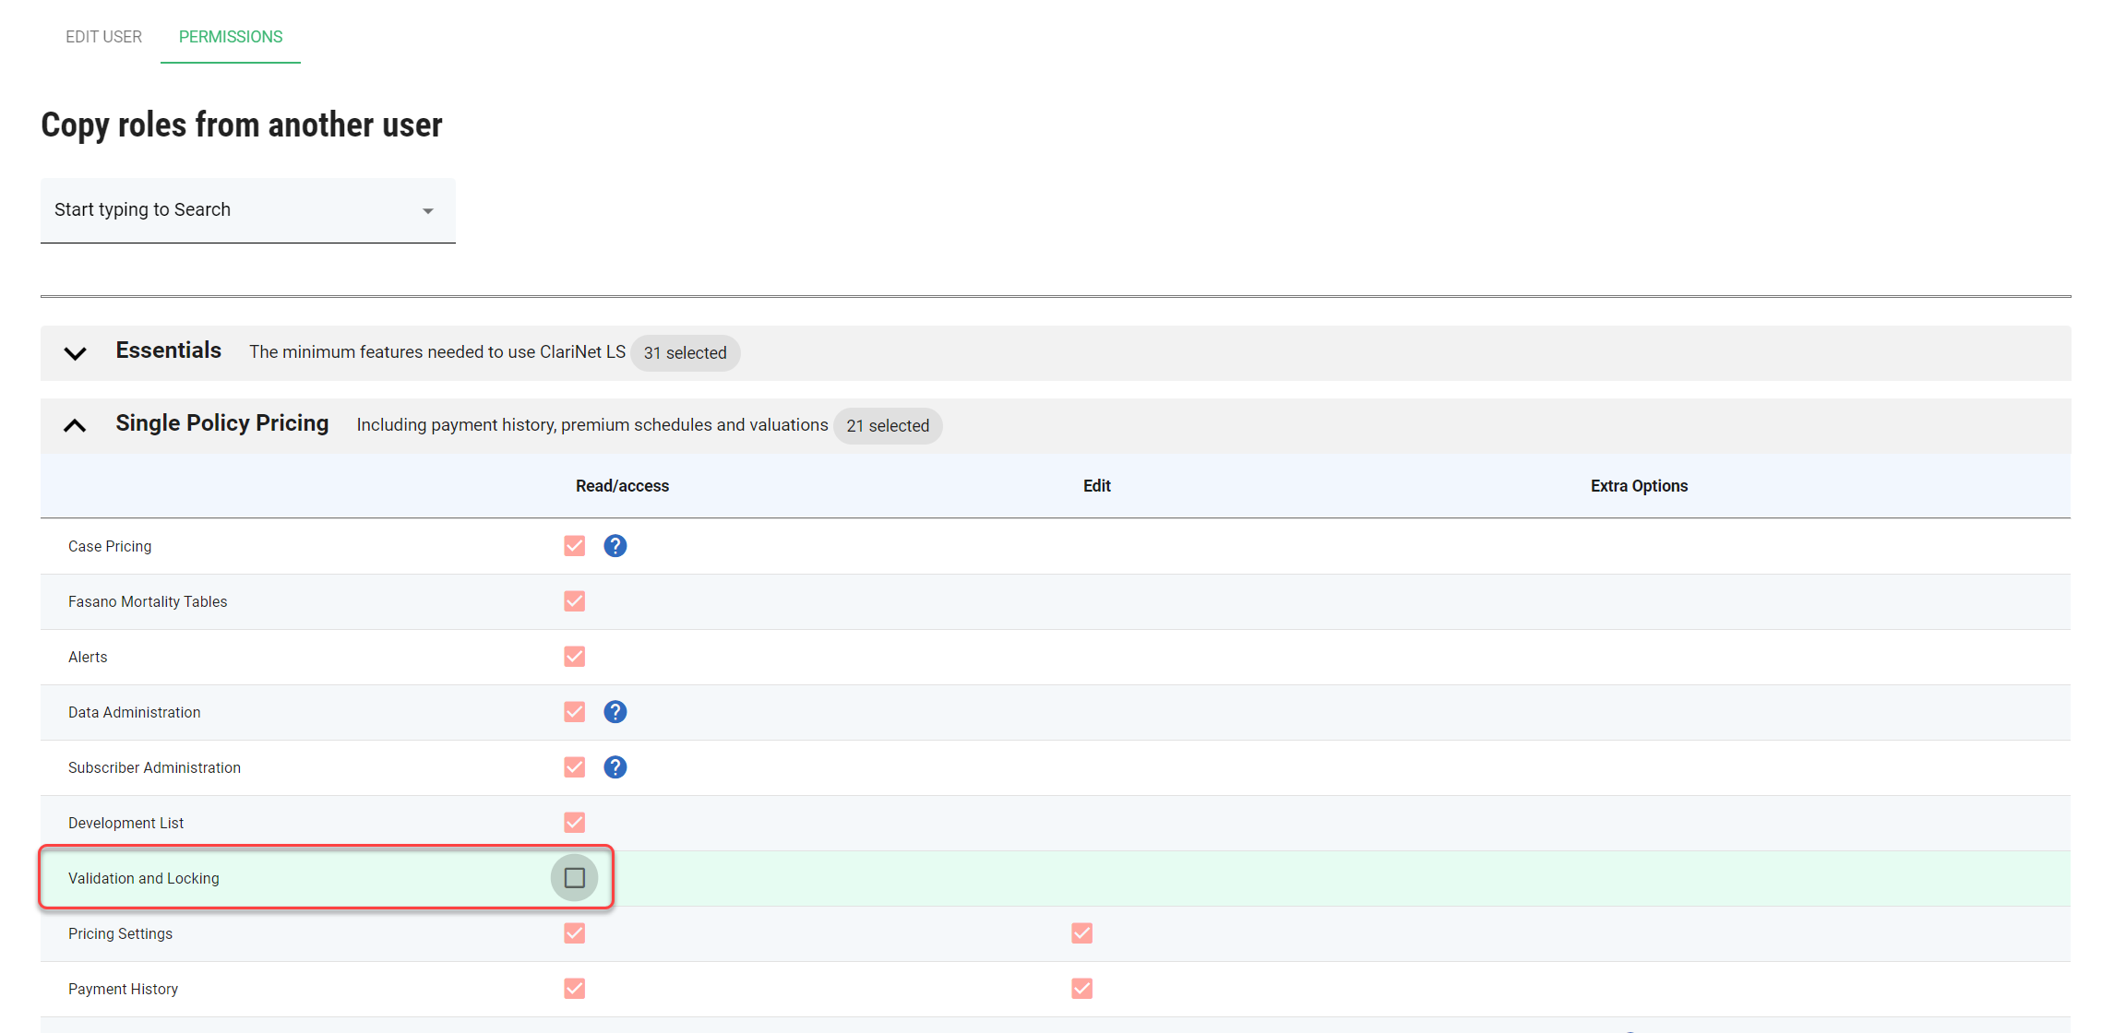Disable the Alerts read/access checkbox
The height and width of the screenshot is (1033, 2102).
point(574,657)
